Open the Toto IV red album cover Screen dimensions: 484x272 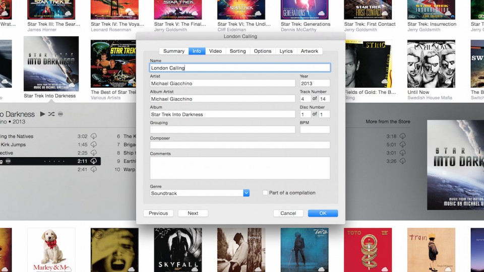pyautogui.click(x=368, y=250)
